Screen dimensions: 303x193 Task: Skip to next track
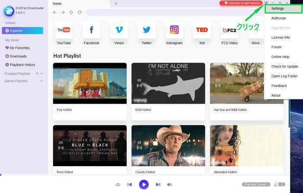point(158,184)
